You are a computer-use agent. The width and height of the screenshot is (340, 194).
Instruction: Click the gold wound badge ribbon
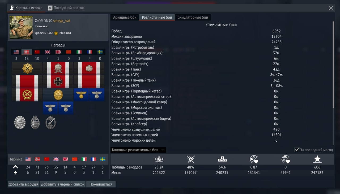[x=58, y=95]
